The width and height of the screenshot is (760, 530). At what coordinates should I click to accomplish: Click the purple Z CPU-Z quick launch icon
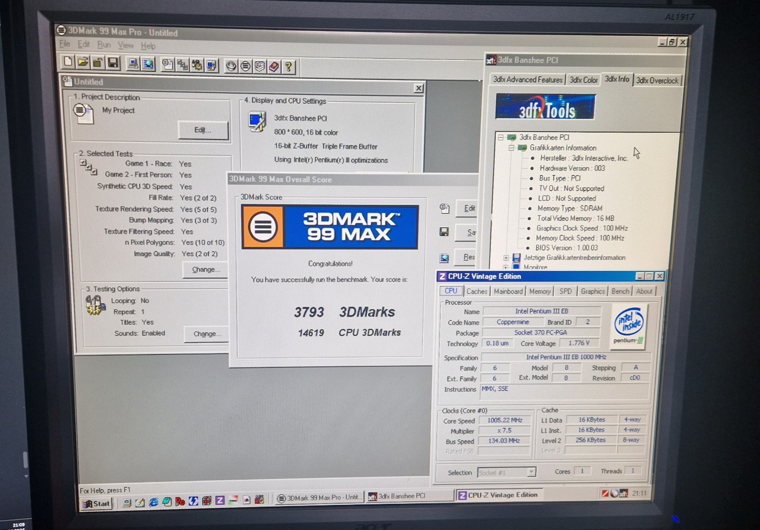click(x=219, y=501)
